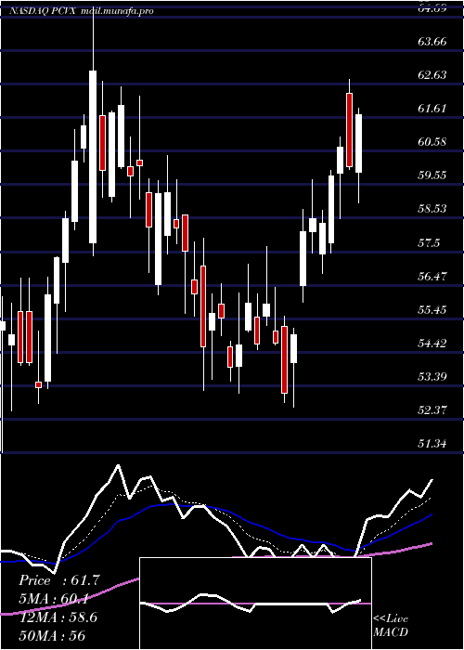The height and width of the screenshot is (650, 464).
Task: Click the 5MA : 60.1 readout
Action: click(55, 599)
